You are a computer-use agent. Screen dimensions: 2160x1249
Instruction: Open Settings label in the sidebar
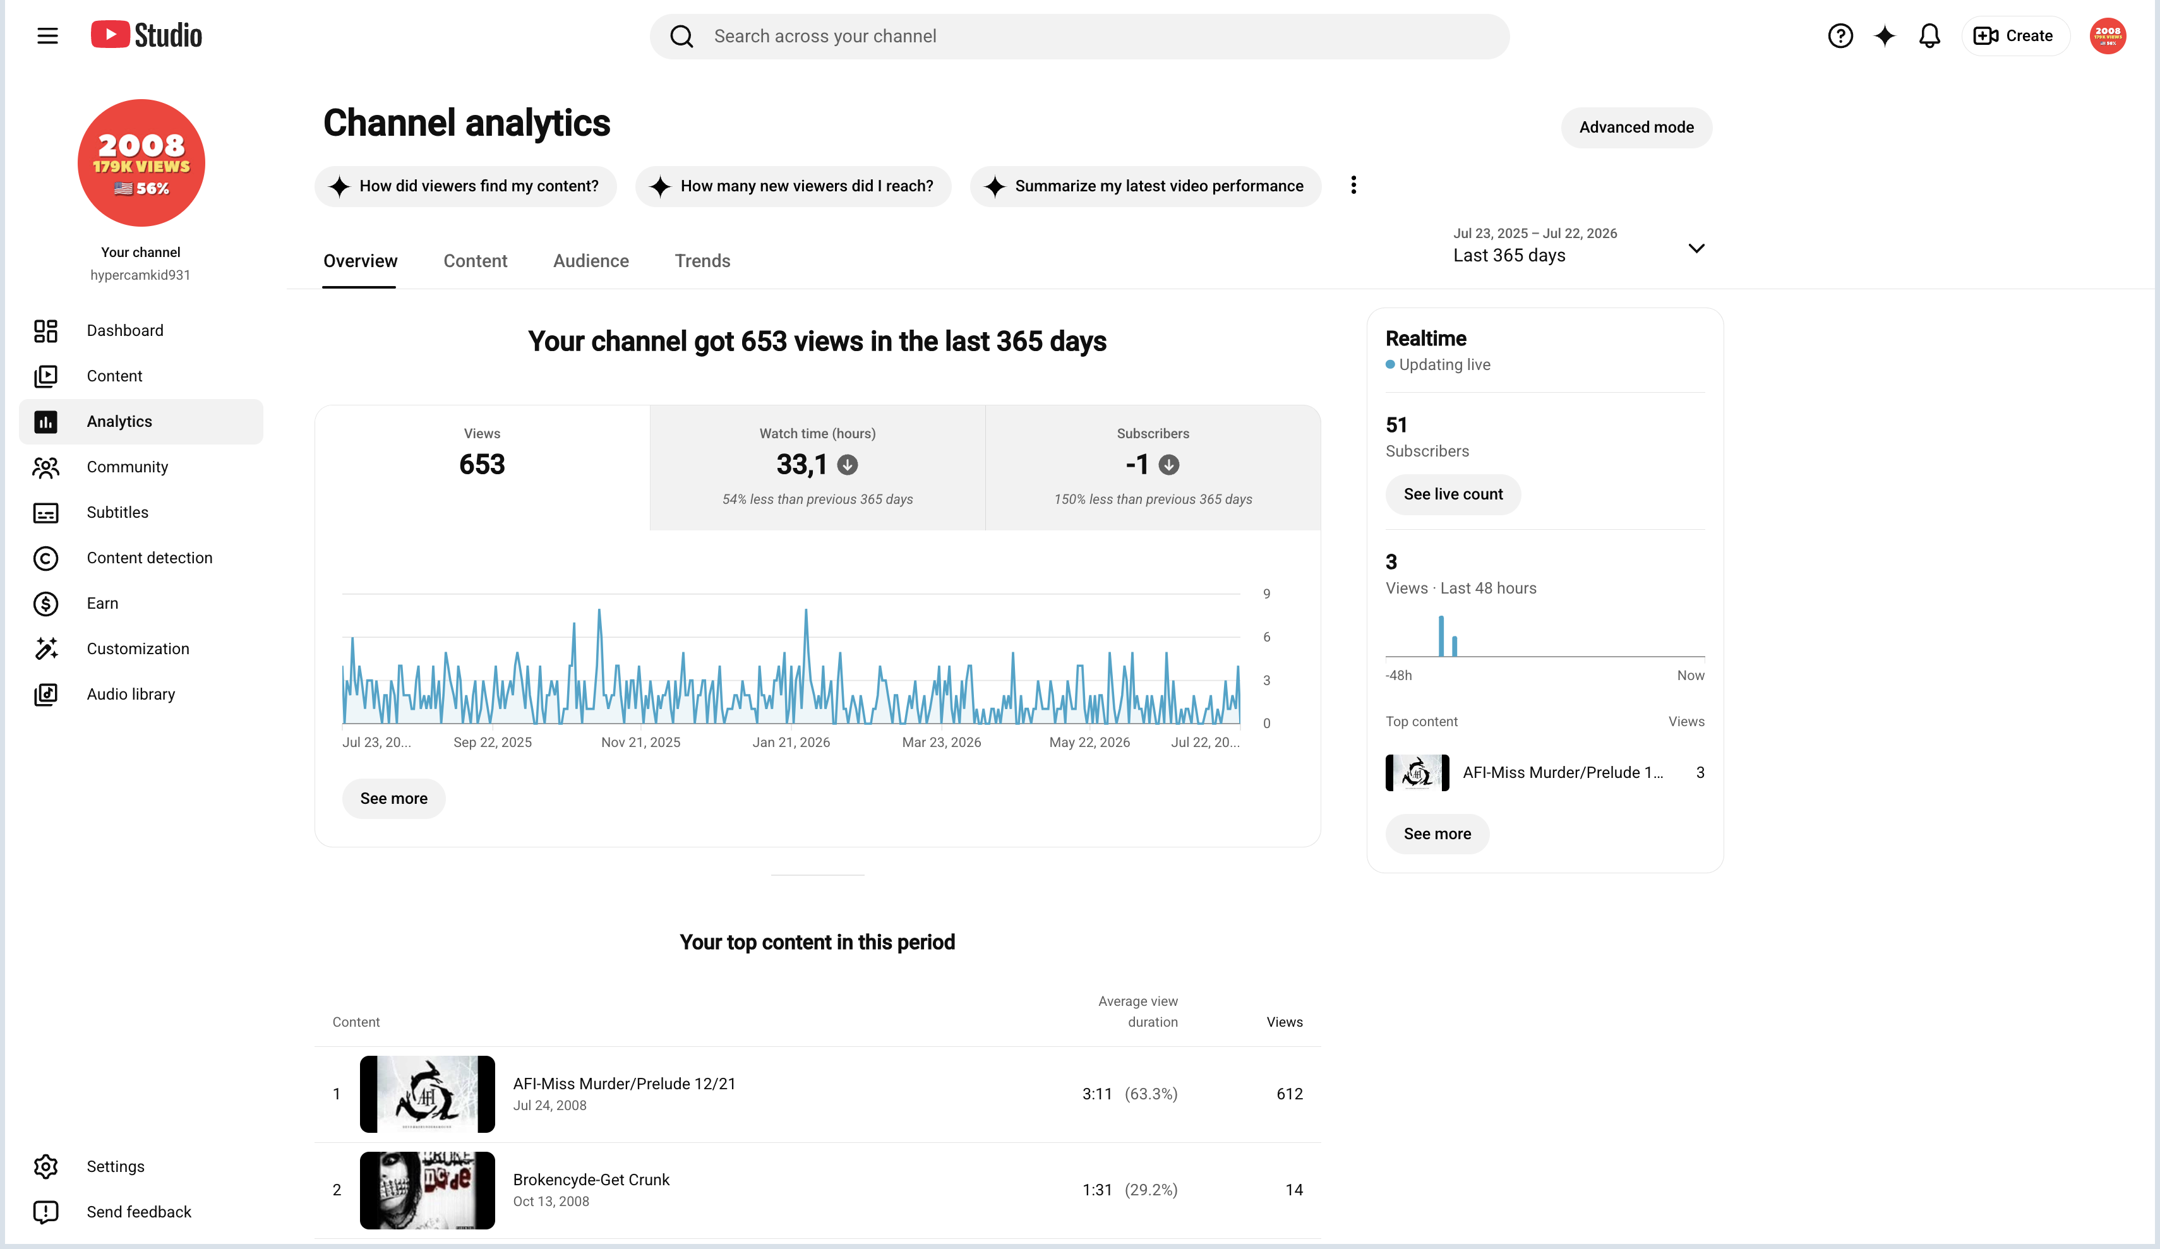(116, 1167)
